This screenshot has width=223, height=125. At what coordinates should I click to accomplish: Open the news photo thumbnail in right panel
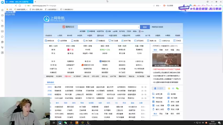(166, 60)
